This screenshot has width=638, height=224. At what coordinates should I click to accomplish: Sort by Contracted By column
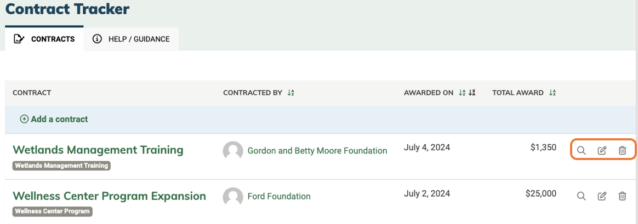[x=290, y=93]
